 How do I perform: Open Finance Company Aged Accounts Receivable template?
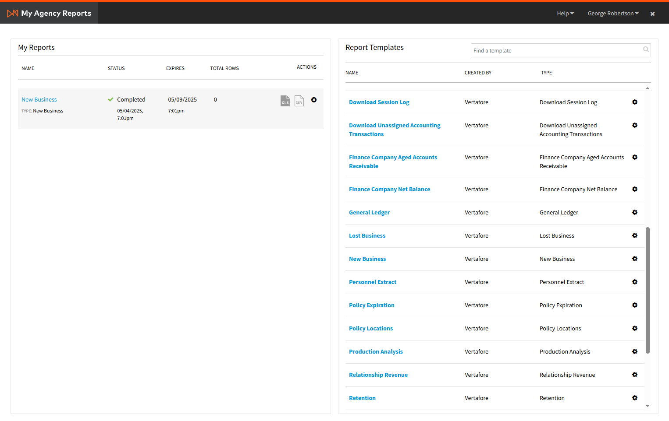coord(393,161)
